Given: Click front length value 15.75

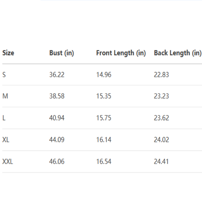Looking at the screenshot, I should [104, 118].
